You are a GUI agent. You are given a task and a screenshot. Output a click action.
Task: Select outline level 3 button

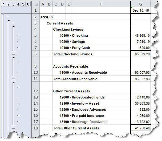click(x=13, y=4)
